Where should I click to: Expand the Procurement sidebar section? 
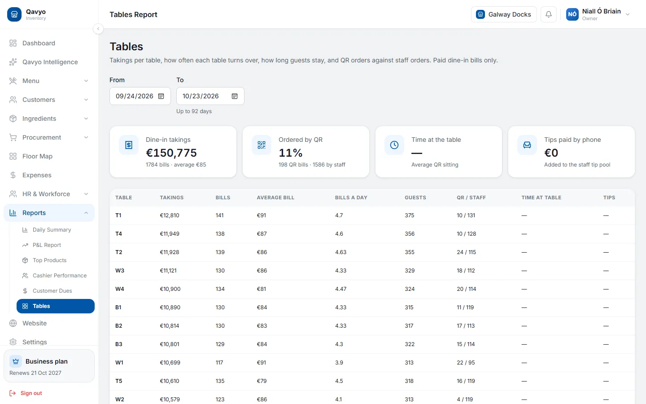point(49,137)
